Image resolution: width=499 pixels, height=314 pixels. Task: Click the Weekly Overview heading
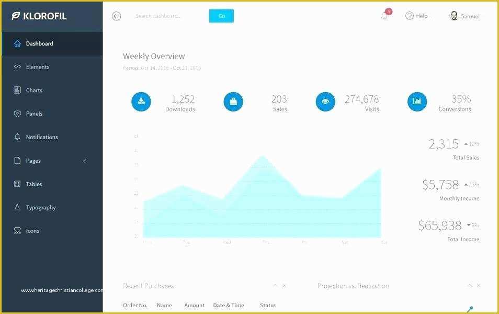154,57
